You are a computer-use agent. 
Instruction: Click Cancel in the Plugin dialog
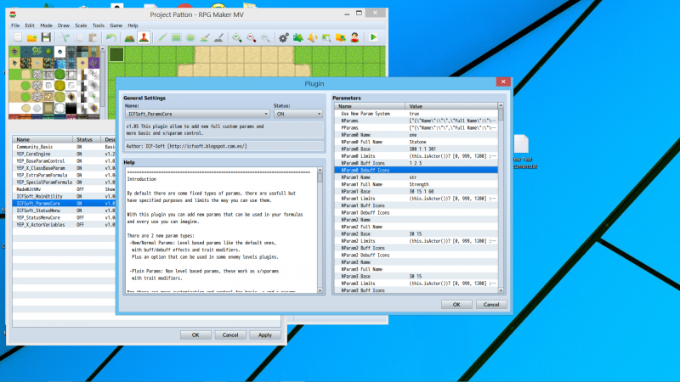(x=491, y=305)
